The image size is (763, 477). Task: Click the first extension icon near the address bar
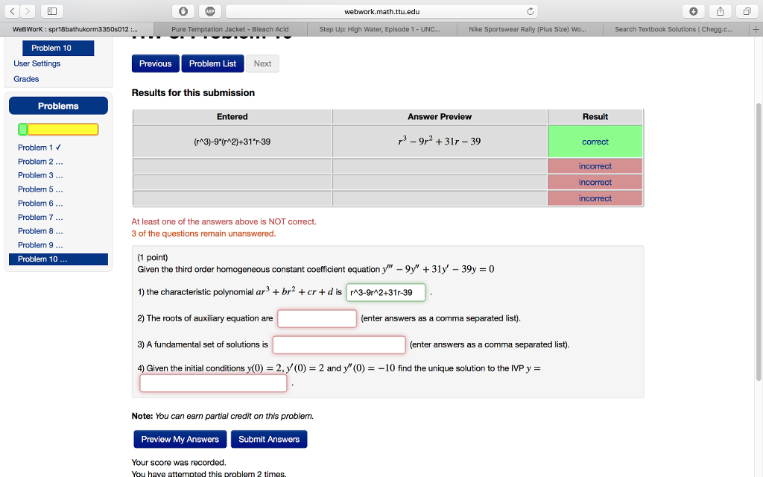point(183,11)
